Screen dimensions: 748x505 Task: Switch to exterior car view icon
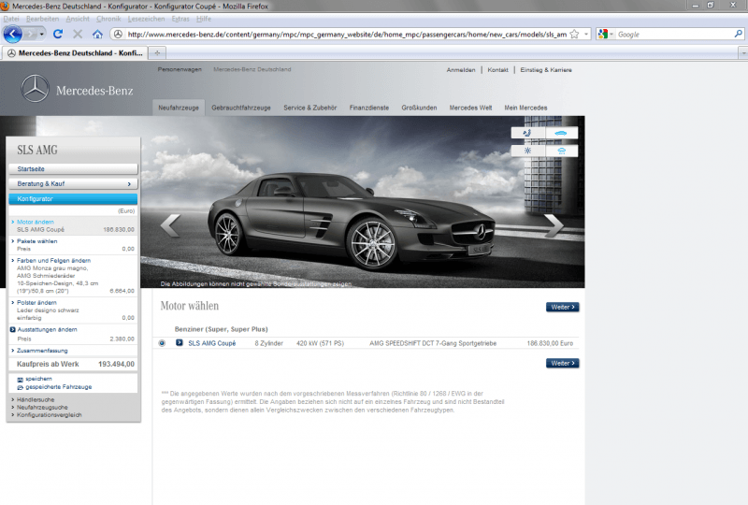coord(561,133)
